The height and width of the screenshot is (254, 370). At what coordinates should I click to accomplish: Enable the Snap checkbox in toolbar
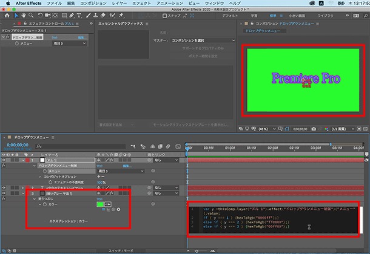click(x=165, y=16)
